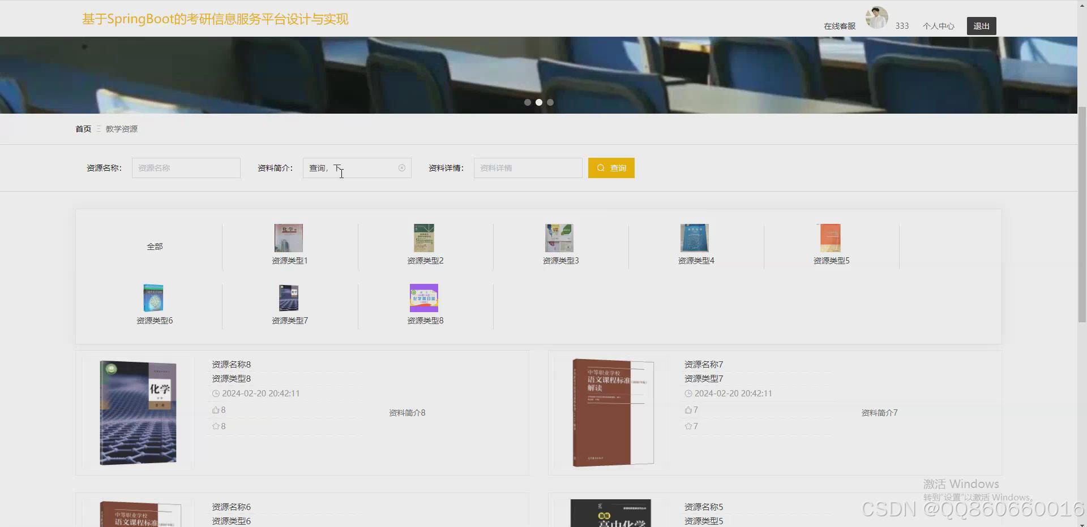This screenshot has width=1087, height=527.
Task: Open the 资源名称5 title link
Action: 704,507
